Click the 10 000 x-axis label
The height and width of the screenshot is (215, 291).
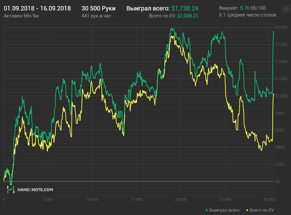(x=92, y=200)
